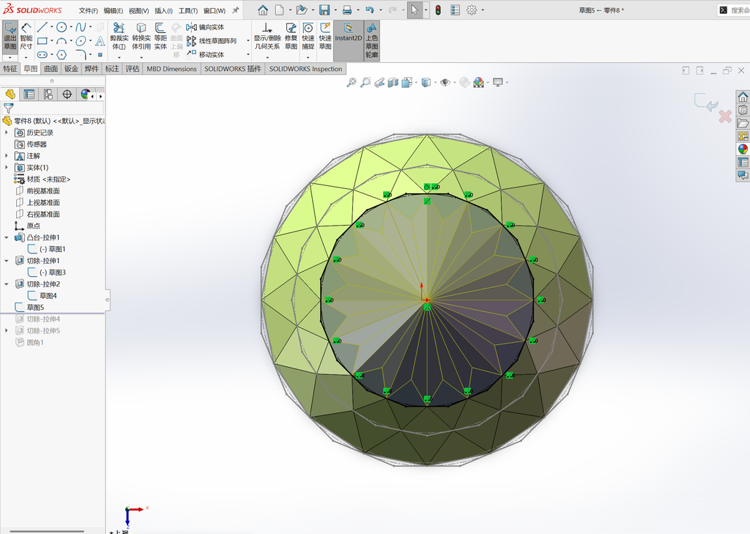
Task: Select the Smart Dimension (智能尺寸) tool
Action: click(x=26, y=37)
